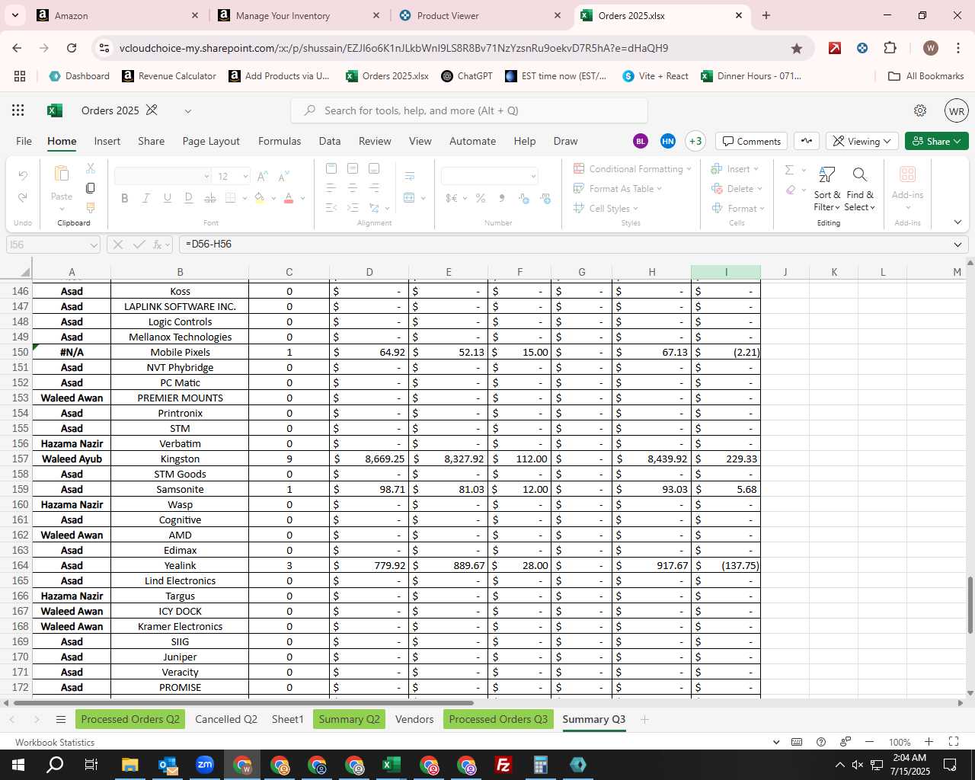
Task: Click the Decrease font size icon
Action: tap(283, 176)
